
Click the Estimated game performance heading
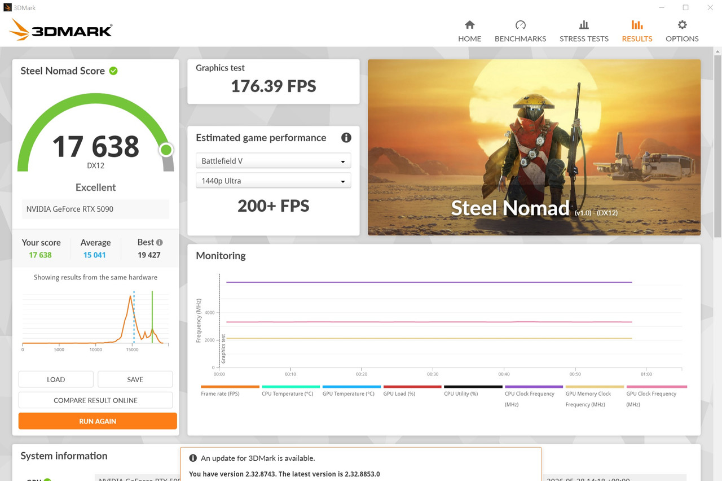click(x=261, y=138)
